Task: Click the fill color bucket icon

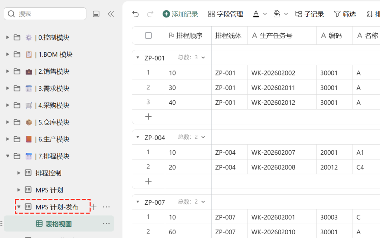Action: point(277,14)
